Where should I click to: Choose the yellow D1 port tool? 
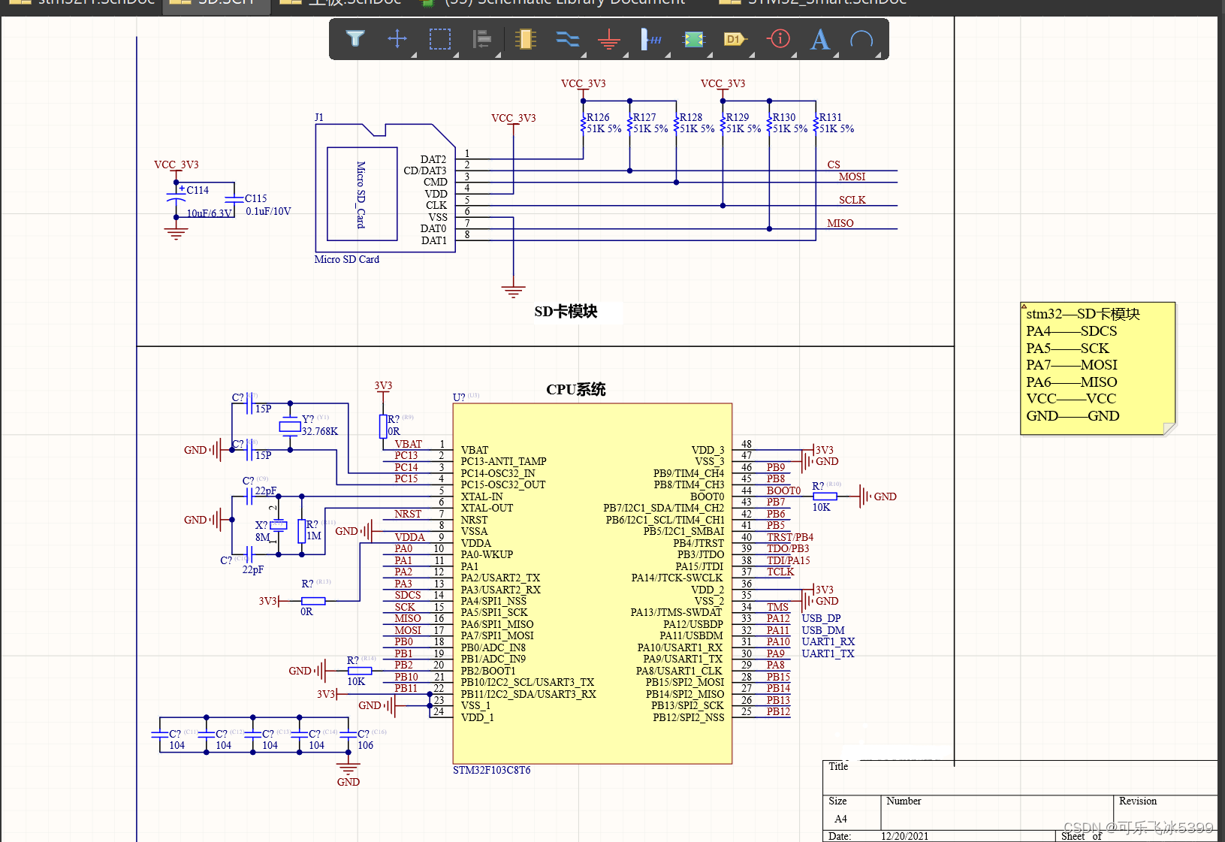(735, 39)
